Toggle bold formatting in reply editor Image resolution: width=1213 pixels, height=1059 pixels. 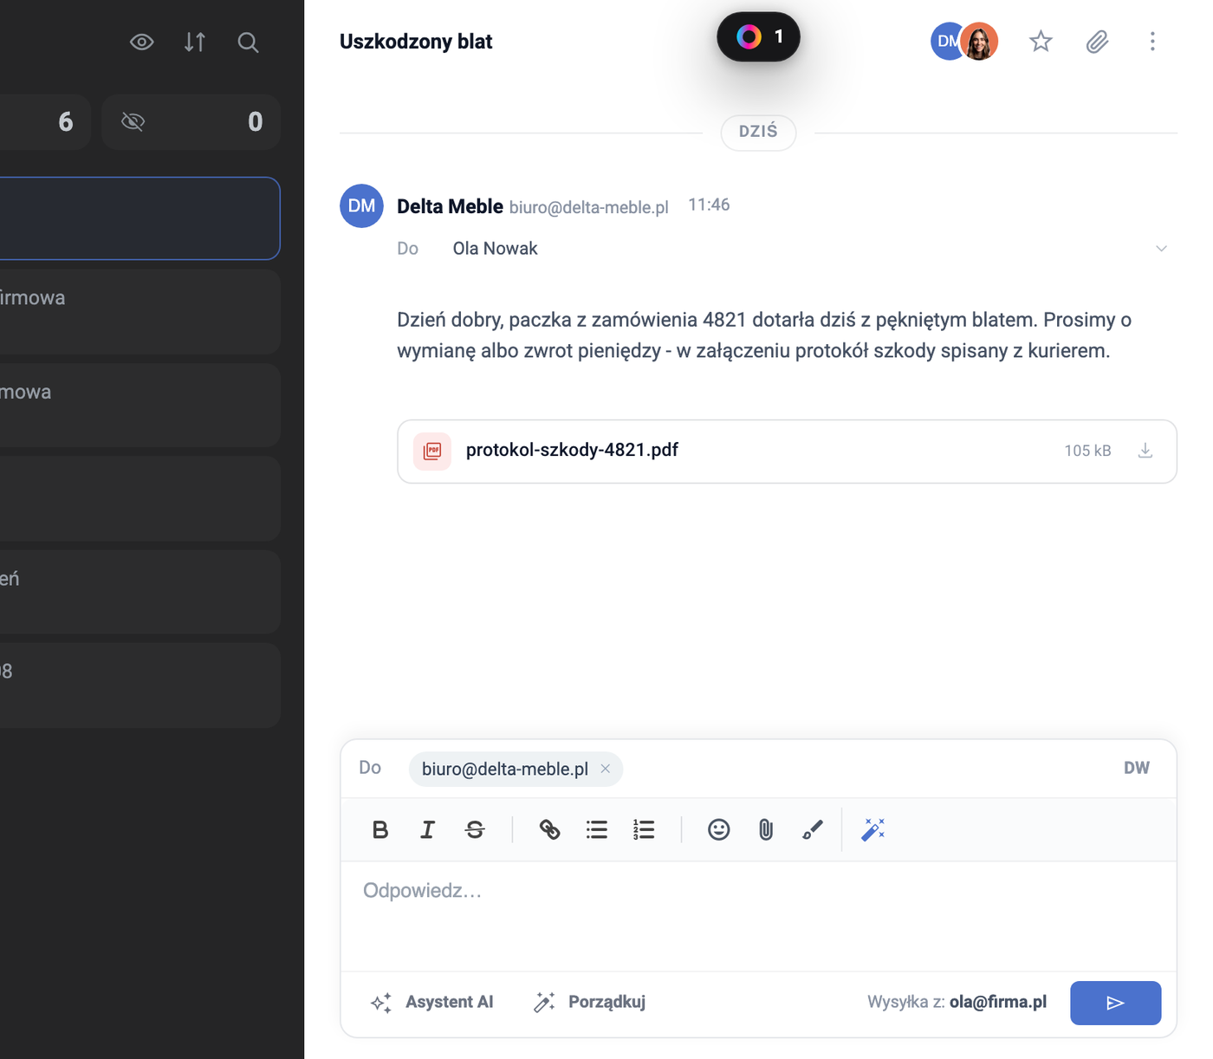coord(380,829)
